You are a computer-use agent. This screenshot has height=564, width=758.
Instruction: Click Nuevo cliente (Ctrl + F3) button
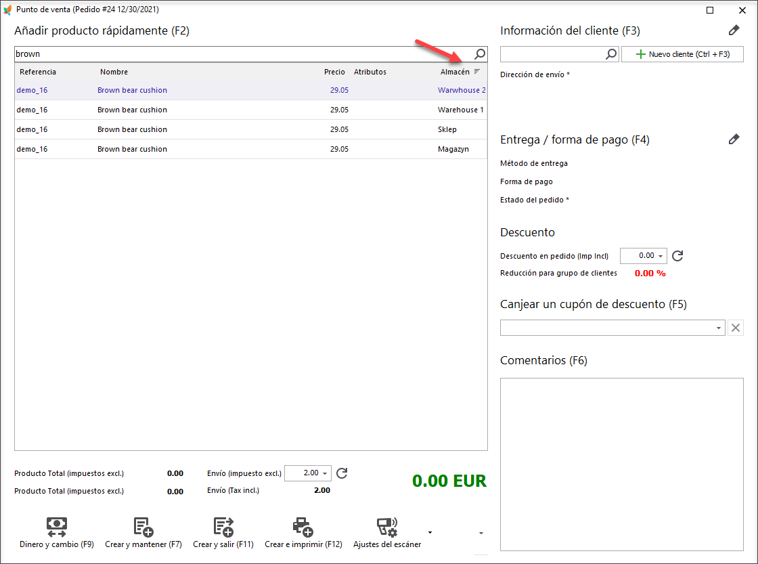pos(682,54)
